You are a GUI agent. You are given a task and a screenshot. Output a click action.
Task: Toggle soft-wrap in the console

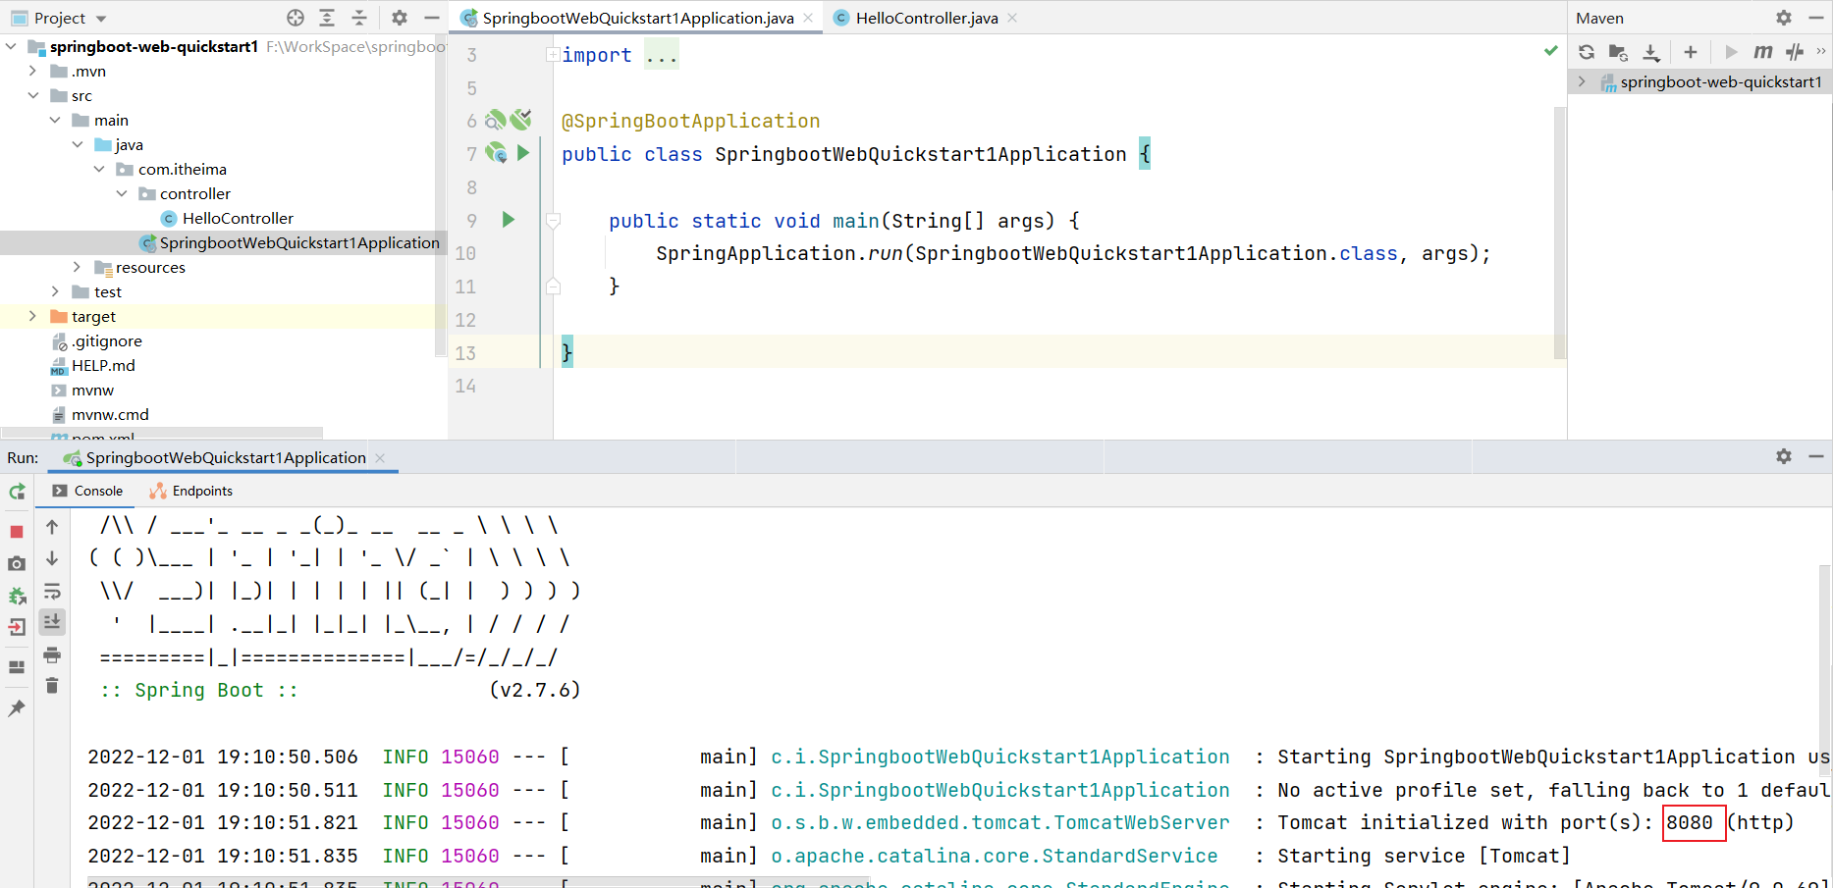pyautogui.click(x=52, y=592)
